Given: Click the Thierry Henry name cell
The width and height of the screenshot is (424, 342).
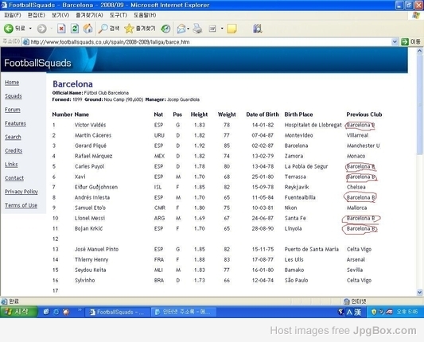Looking at the screenshot, I should point(91,259).
